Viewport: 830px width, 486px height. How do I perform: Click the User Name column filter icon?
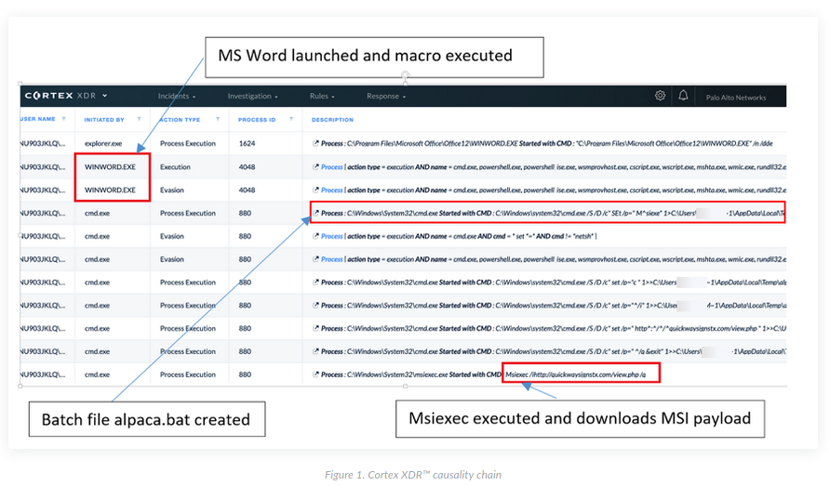pos(62,119)
